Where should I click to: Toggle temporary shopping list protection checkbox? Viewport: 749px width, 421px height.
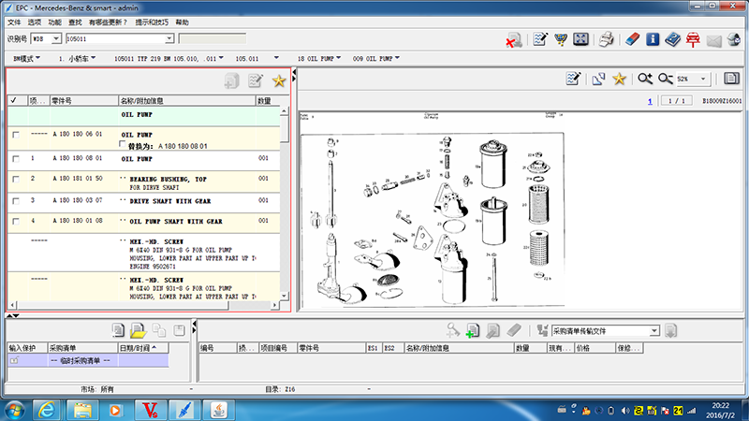(x=14, y=360)
